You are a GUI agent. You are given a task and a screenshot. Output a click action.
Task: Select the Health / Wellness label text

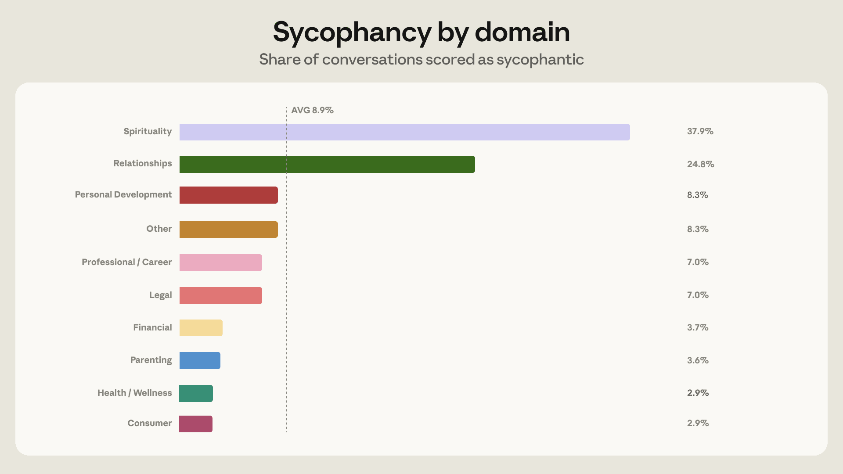coord(135,393)
